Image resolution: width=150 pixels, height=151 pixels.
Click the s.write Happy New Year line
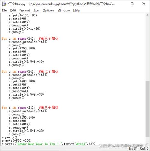[49, 144]
